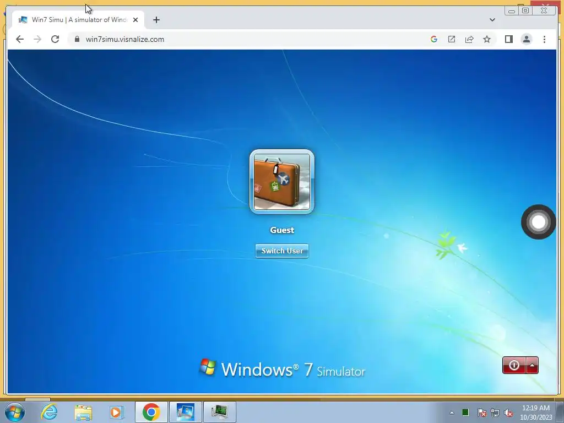Screen dimensions: 564x423
Task: Click the green square tray icon
Action: point(465,412)
